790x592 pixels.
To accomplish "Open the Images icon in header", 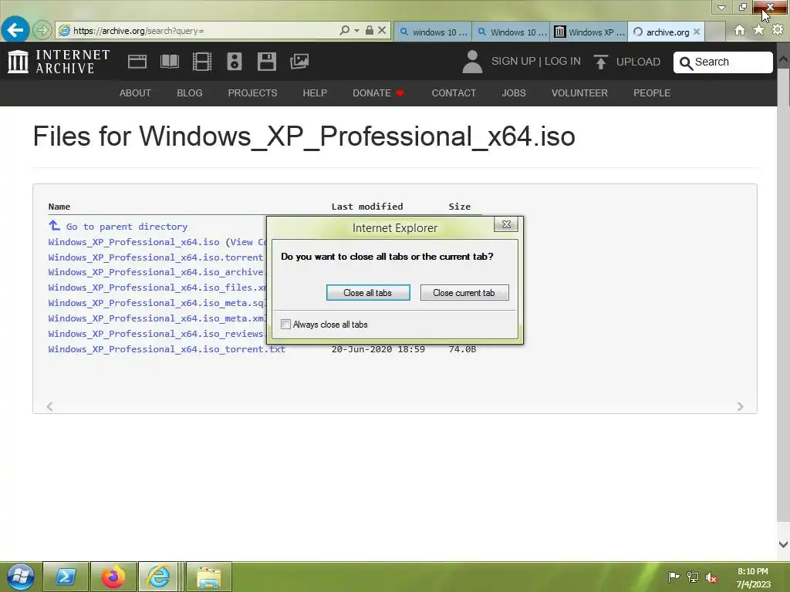I will coord(299,62).
